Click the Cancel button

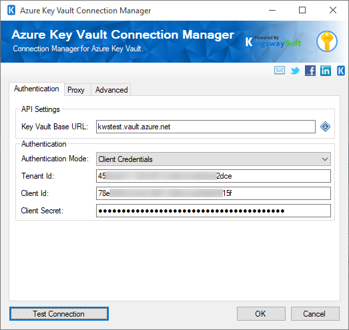pos(315,314)
